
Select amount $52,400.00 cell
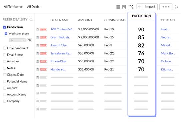pos(86,69)
